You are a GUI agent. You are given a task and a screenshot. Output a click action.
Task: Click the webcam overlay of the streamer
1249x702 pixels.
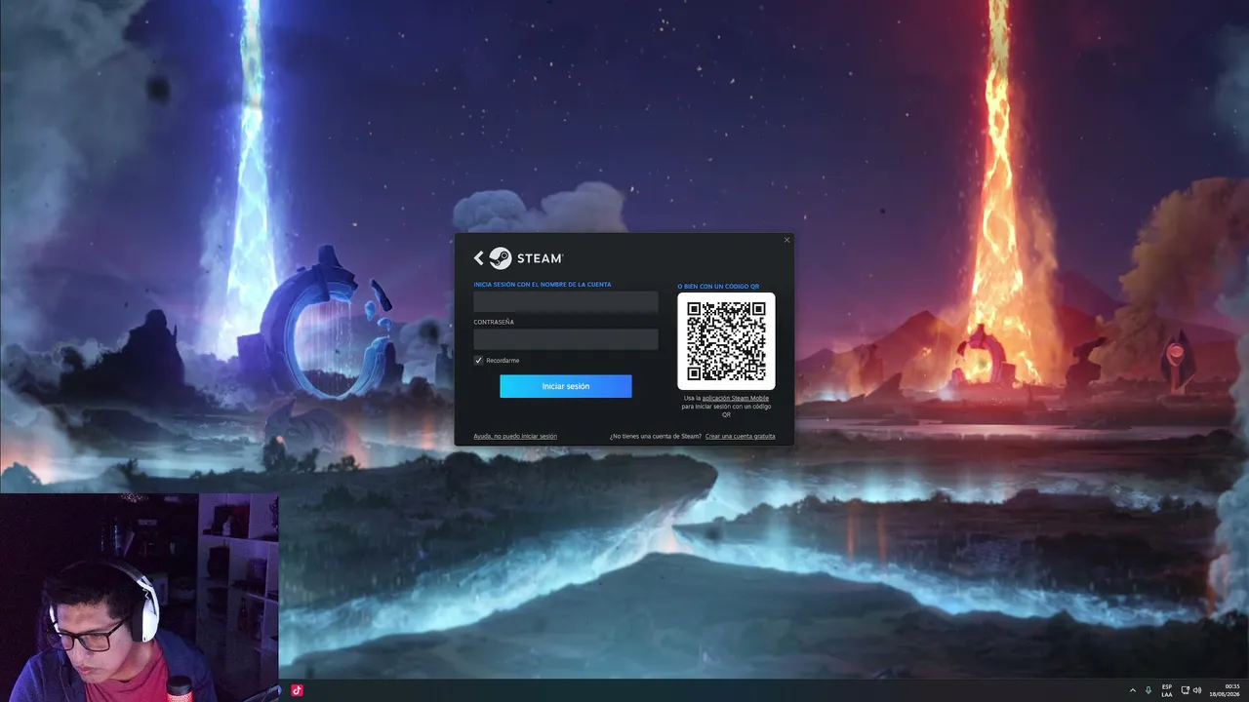(140, 597)
